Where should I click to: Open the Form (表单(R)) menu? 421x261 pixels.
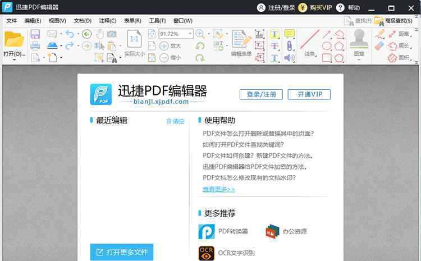[132, 21]
